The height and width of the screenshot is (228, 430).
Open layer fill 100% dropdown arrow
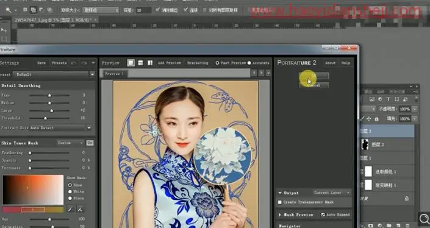click(415, 119)
